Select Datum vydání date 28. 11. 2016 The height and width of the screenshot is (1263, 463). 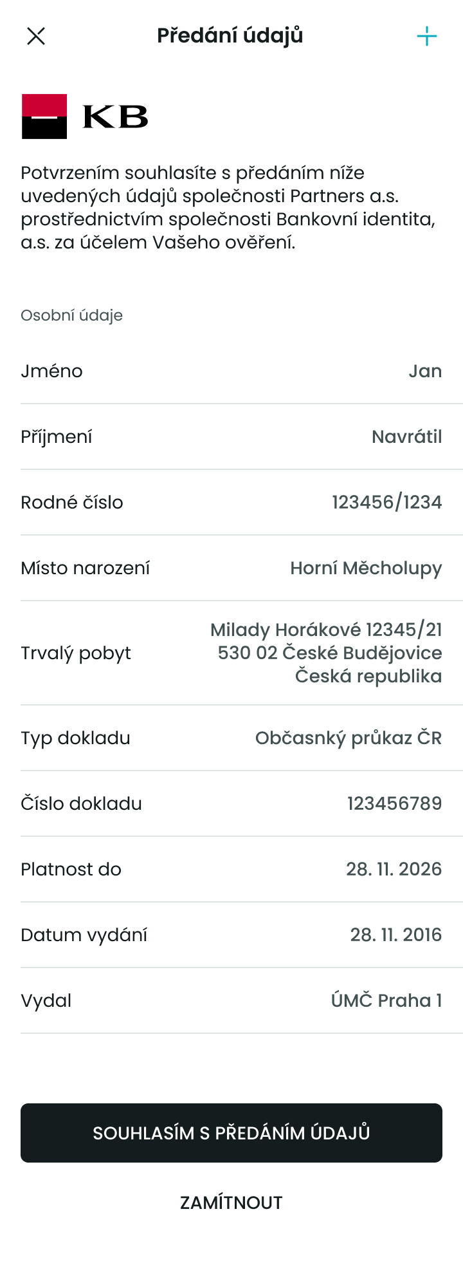point(396,935)
